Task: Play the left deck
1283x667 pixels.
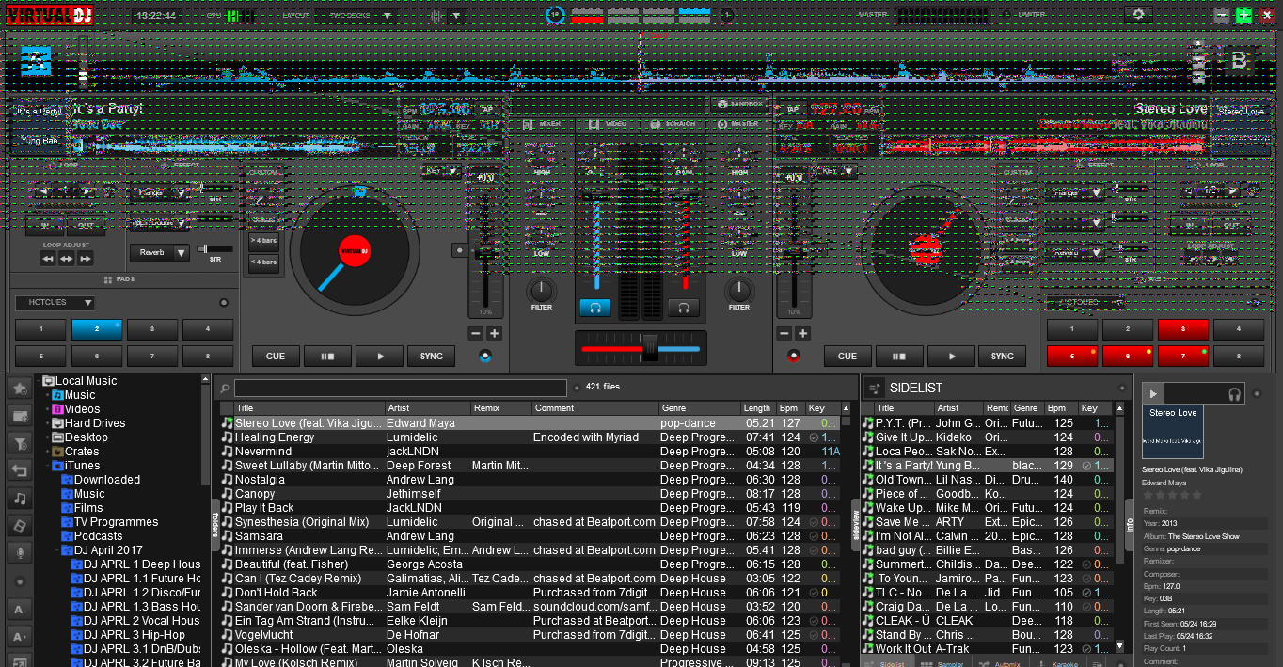Action: pos(381,357)
